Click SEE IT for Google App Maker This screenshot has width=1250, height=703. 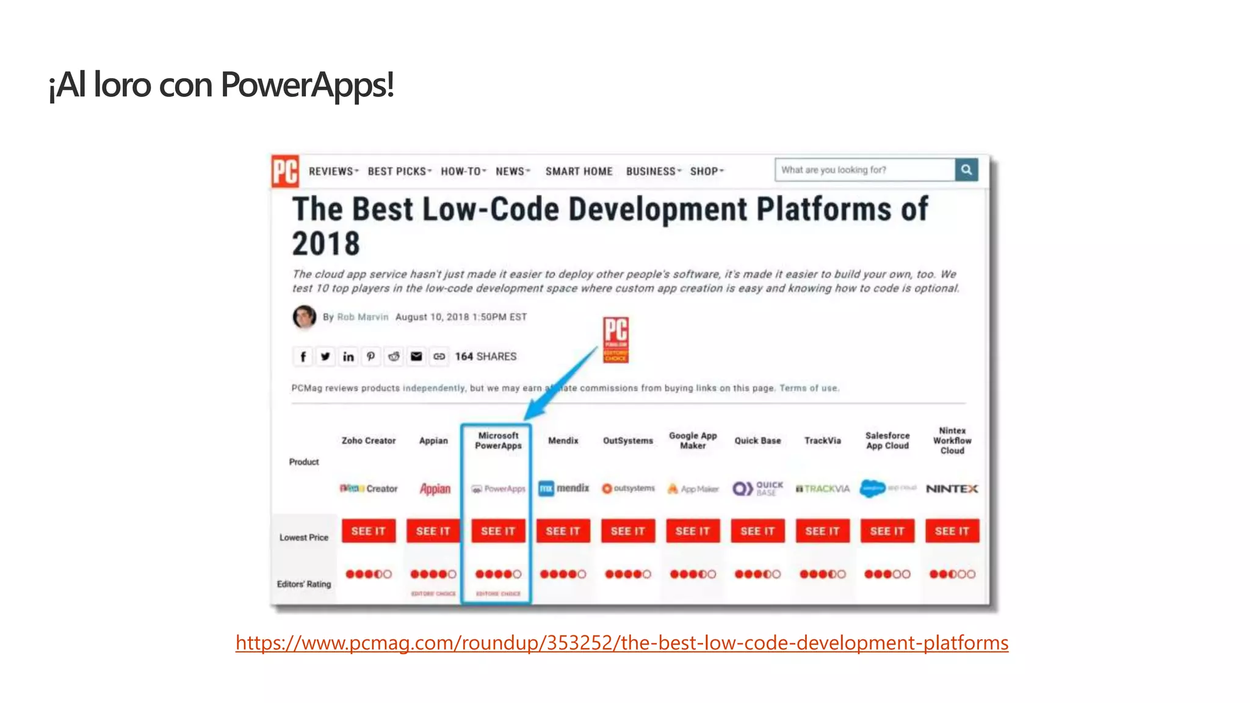click(693, 531)
